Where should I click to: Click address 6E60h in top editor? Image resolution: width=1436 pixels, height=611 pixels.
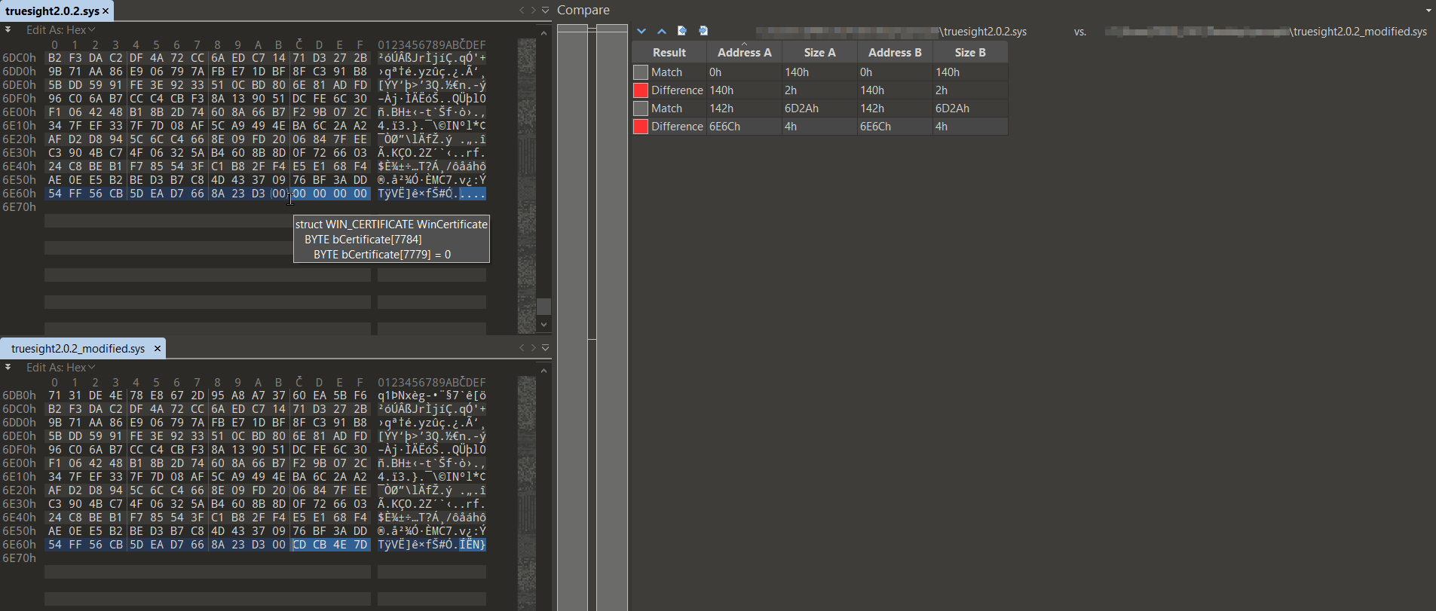pyautogui.click(x=20, y=194)
